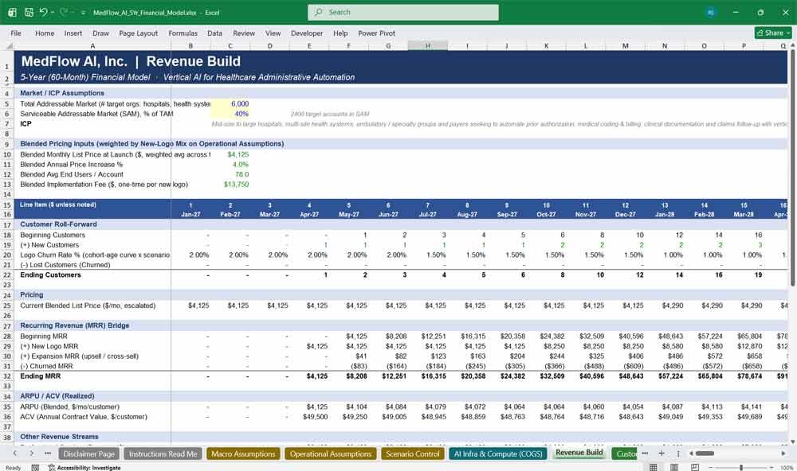Open the user account avatar
The height and width of the screenshot is (471, 797).
711,12
